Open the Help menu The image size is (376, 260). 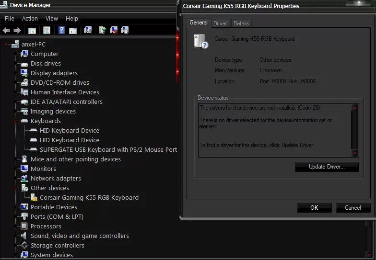tap(72, 18)
